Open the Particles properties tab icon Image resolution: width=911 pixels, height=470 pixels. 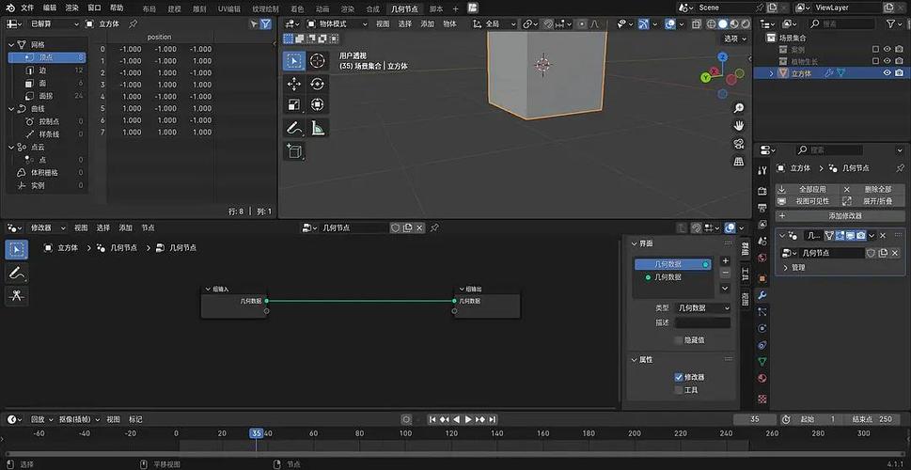point(762,312)
